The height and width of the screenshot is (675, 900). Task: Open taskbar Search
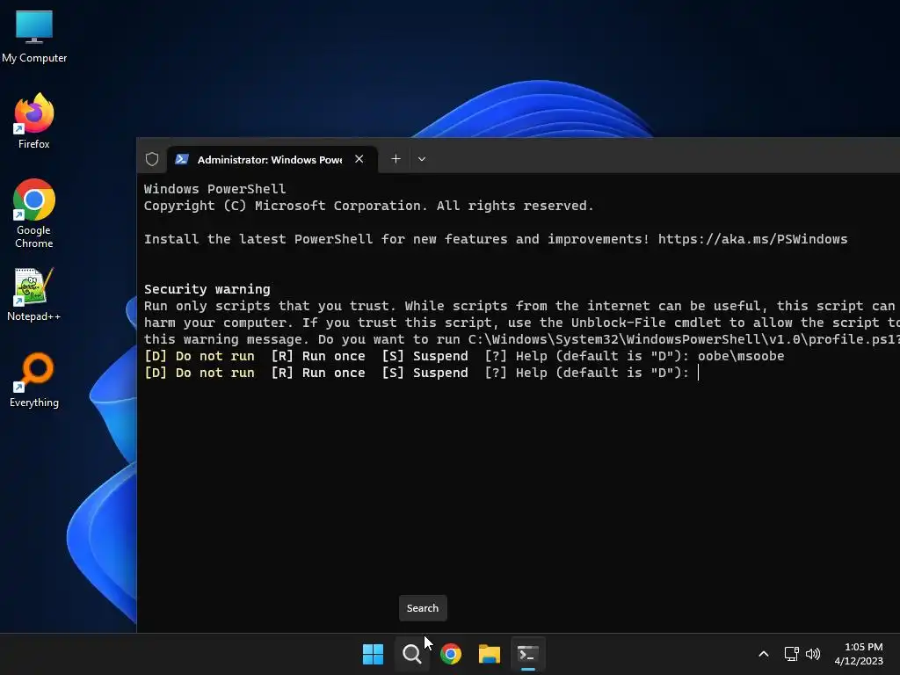click(x=411, y=654)
